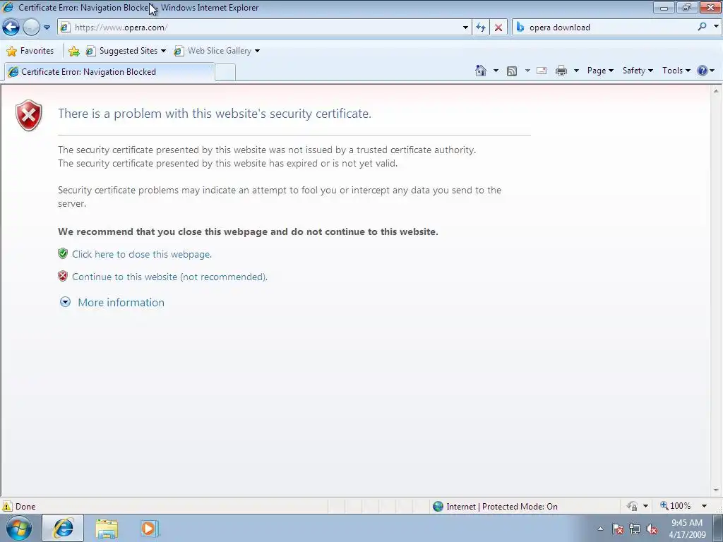Open the search provider dropdown arrow
723x542 pixels.
pyautogui.click(x=716, y=27)
